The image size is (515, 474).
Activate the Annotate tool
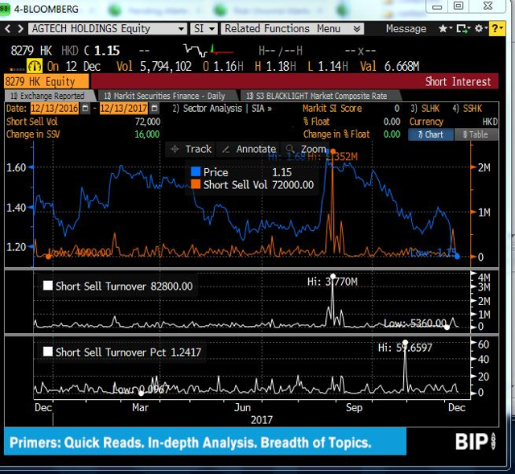pos(249,149)
